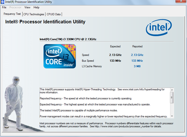This screenshot has height=137, width=187.
Task: Click the text box scrollbar thumb
Action: click(x=172, y=98)
